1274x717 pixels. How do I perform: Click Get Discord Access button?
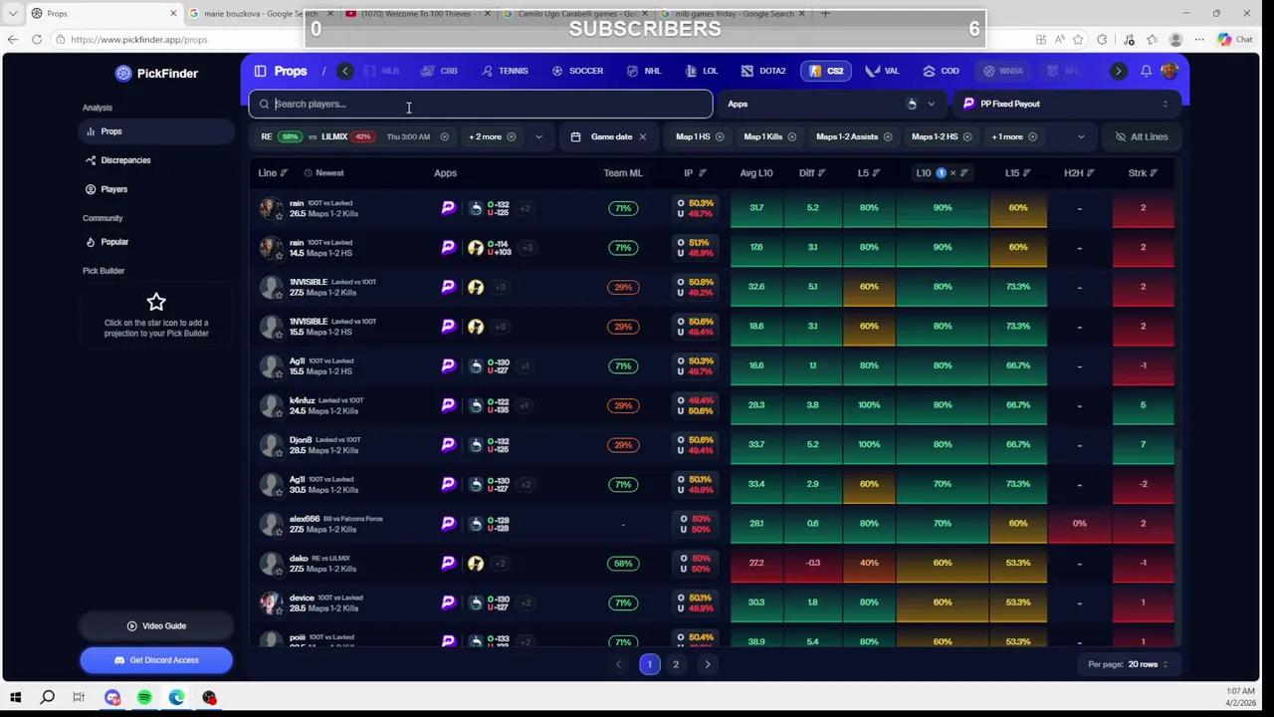(x=156, y=660)
